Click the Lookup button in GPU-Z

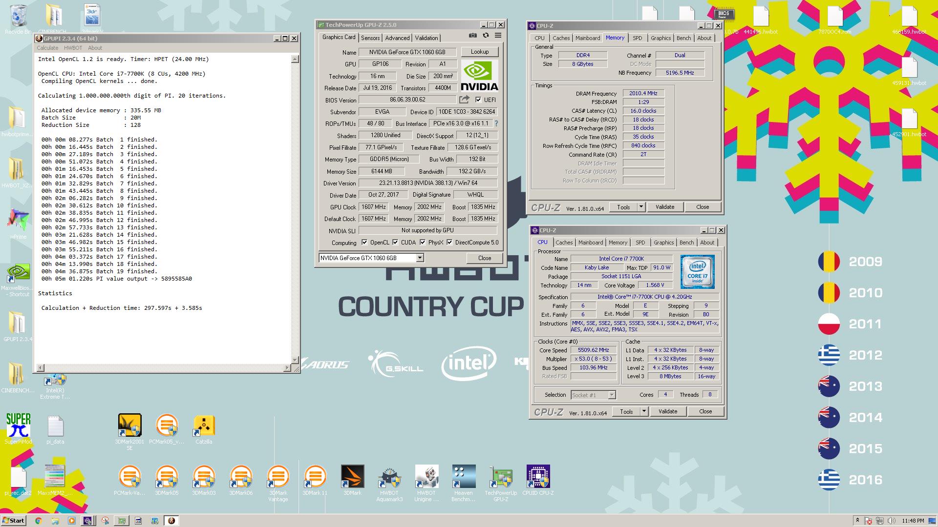point(480,52)
